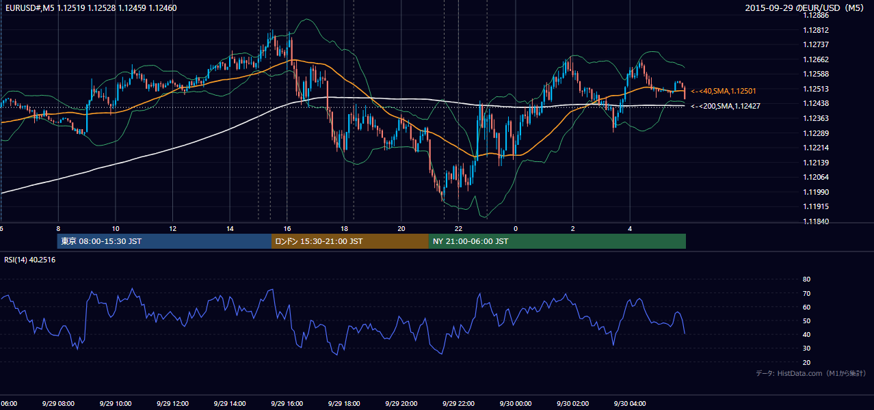Click the HistData.com data source credit
The image size is (874, 410).
(x=810, y=373)
